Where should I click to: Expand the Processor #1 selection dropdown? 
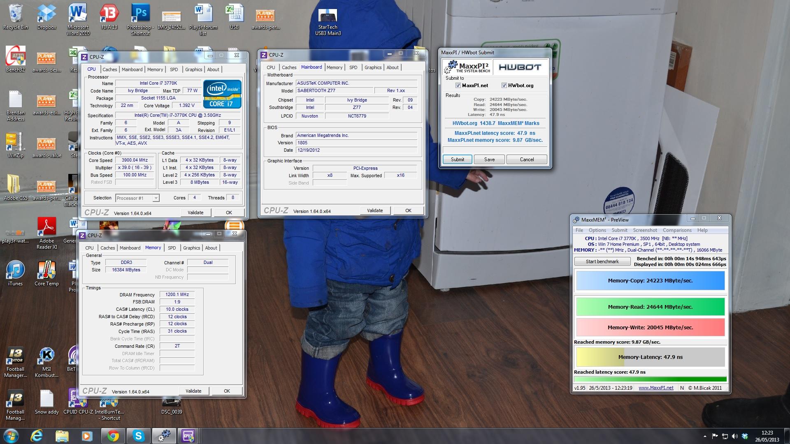156,198
